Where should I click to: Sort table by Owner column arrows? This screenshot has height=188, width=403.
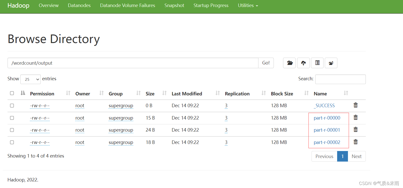102,93
